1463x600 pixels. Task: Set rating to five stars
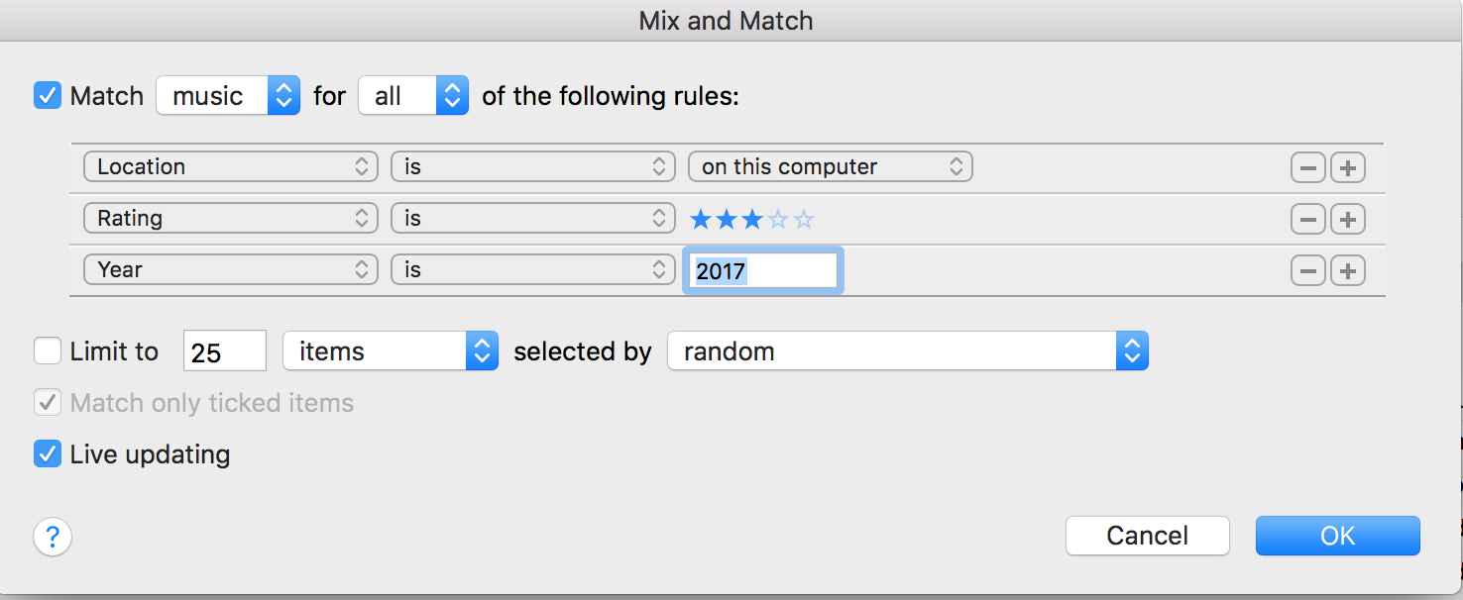804,219
